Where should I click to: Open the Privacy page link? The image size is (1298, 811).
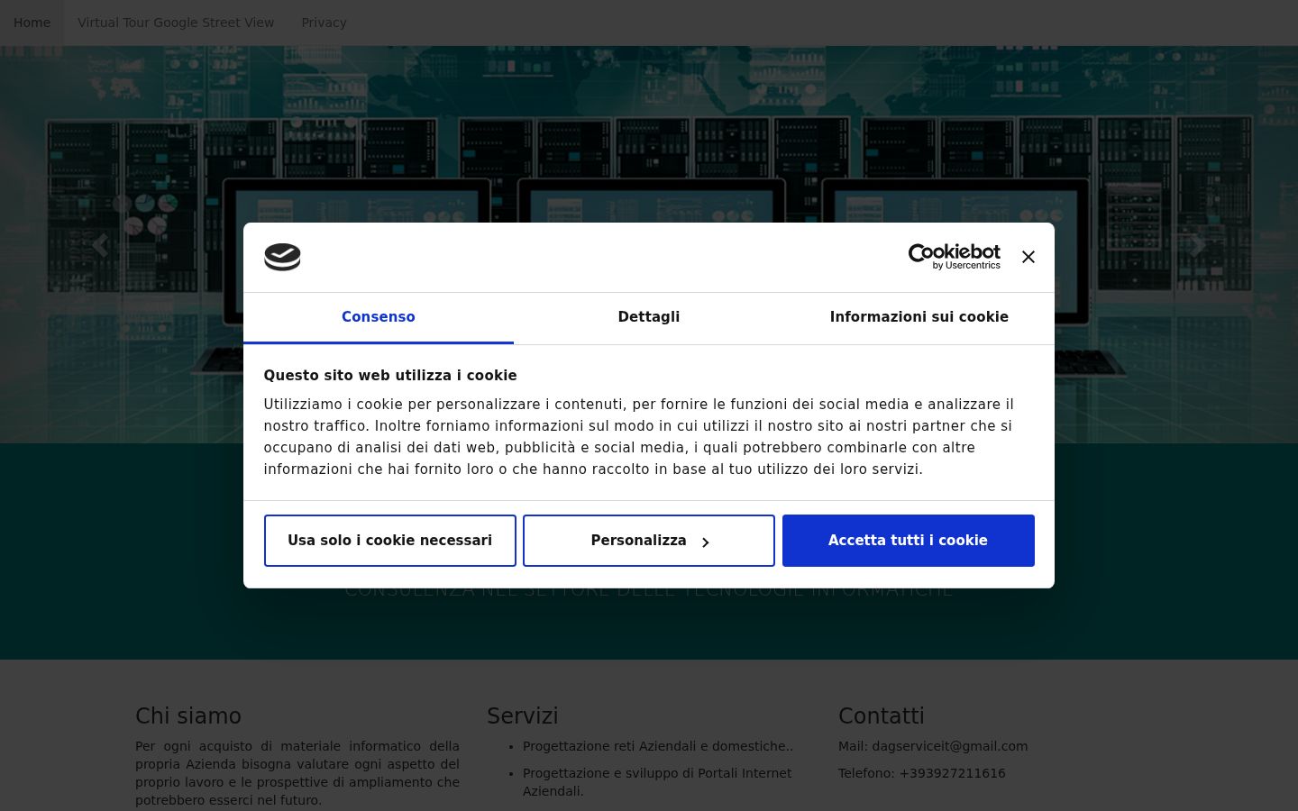click(324, 23)
